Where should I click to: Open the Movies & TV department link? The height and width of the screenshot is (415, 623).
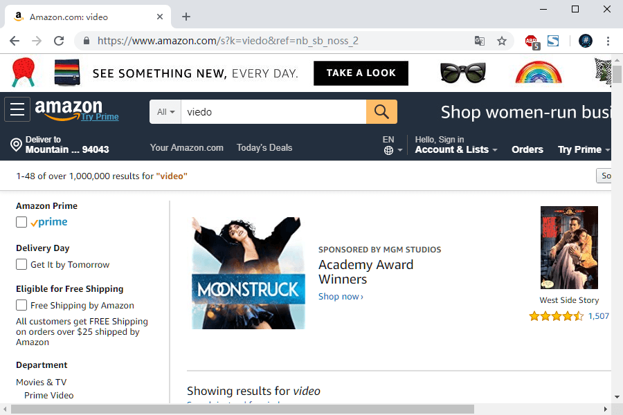point(42,382)
